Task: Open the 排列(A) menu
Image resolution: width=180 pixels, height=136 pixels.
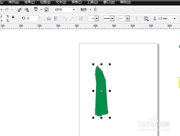Action: (x=14, y=2)
